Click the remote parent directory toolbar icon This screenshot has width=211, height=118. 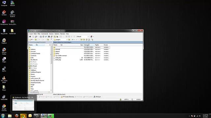tap(81, 40)
